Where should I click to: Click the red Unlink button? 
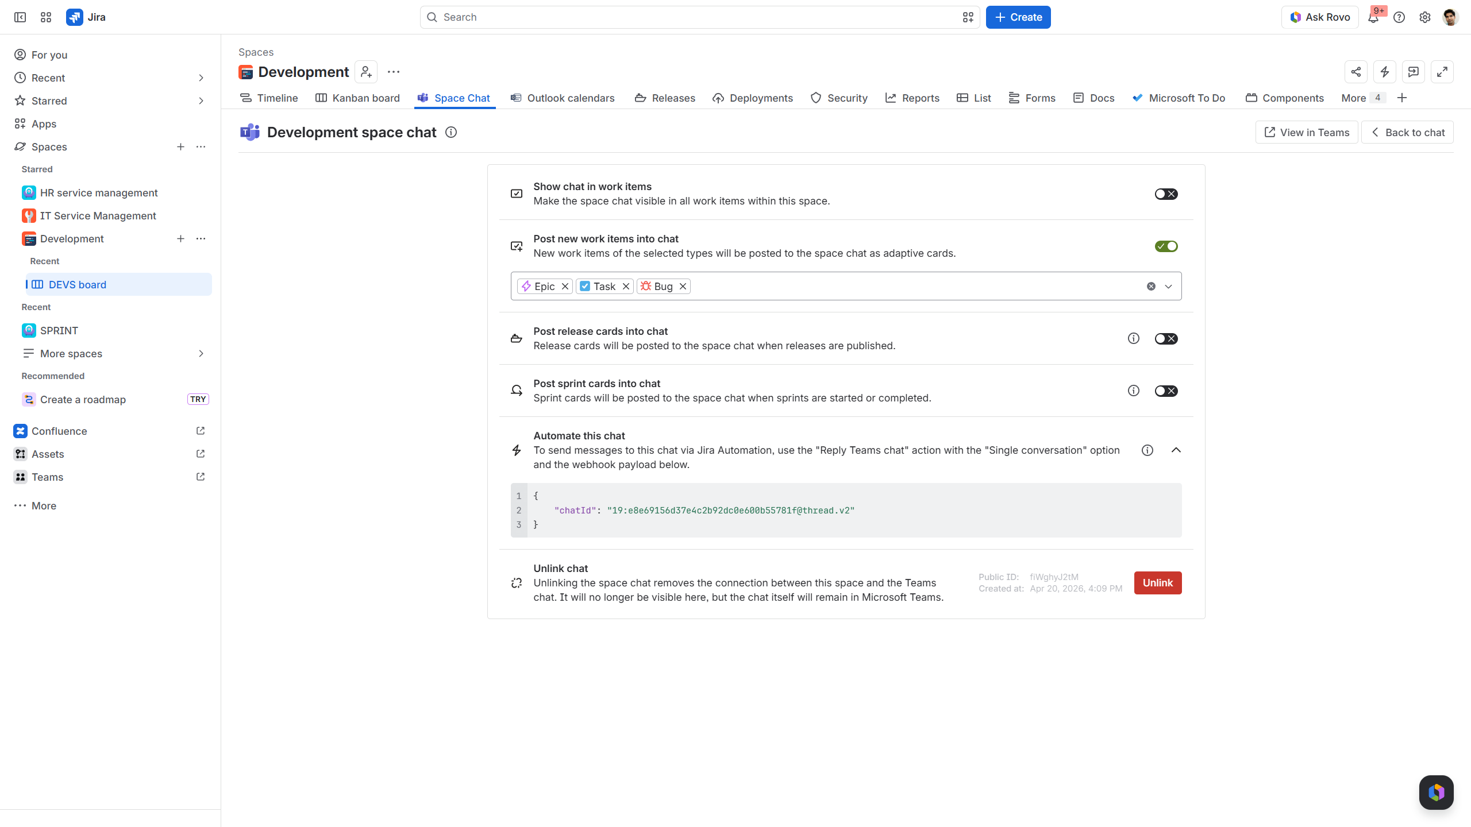(1157, 583)
